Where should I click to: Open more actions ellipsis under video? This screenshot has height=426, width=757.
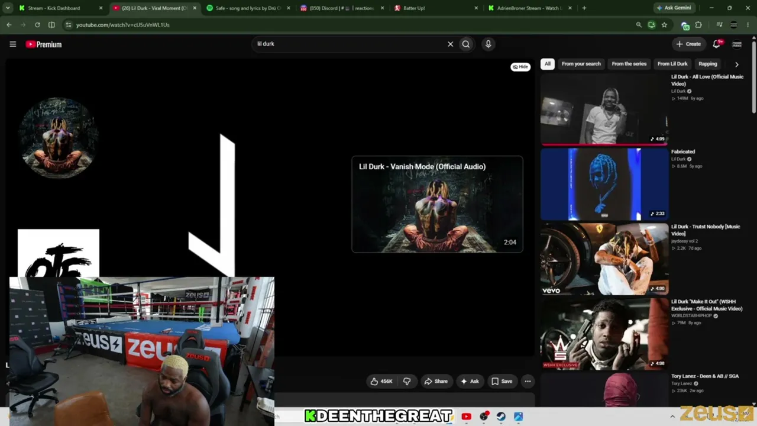pos(528,382)
